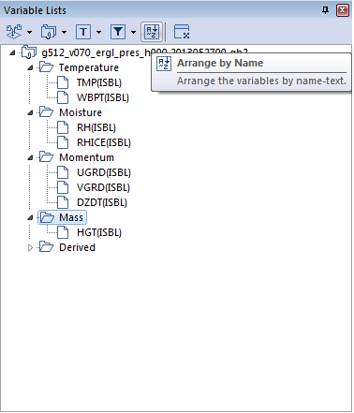Open dropdown arrow beside files group icon

coord(64,32)
